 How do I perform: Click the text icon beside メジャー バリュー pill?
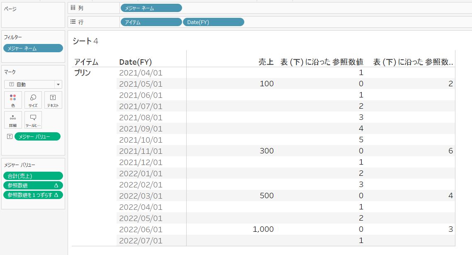10,136
